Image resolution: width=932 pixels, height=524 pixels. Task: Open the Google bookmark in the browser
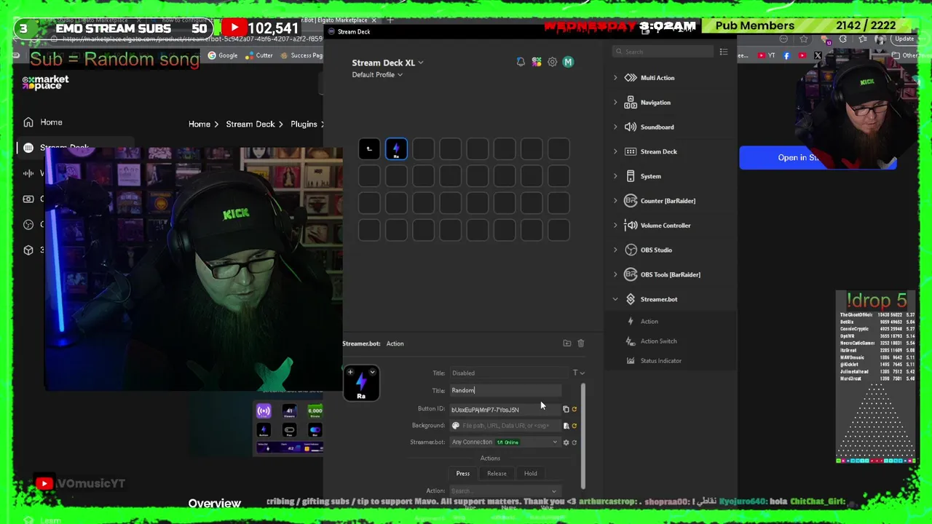pos(223,55)
